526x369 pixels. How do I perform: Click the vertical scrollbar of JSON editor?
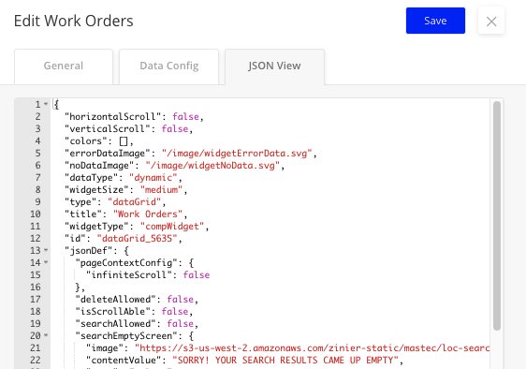point(497,215)
